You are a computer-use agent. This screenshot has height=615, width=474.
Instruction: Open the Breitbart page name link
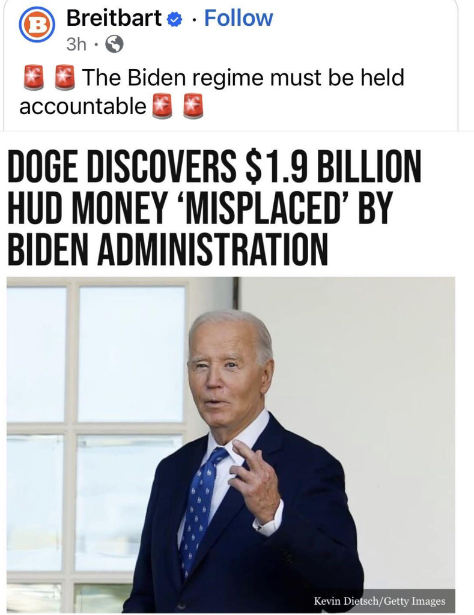coord(114,18)
